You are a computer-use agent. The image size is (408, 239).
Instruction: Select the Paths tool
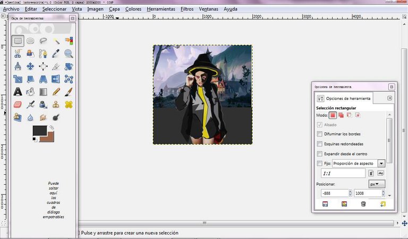[x=43, y=54]
